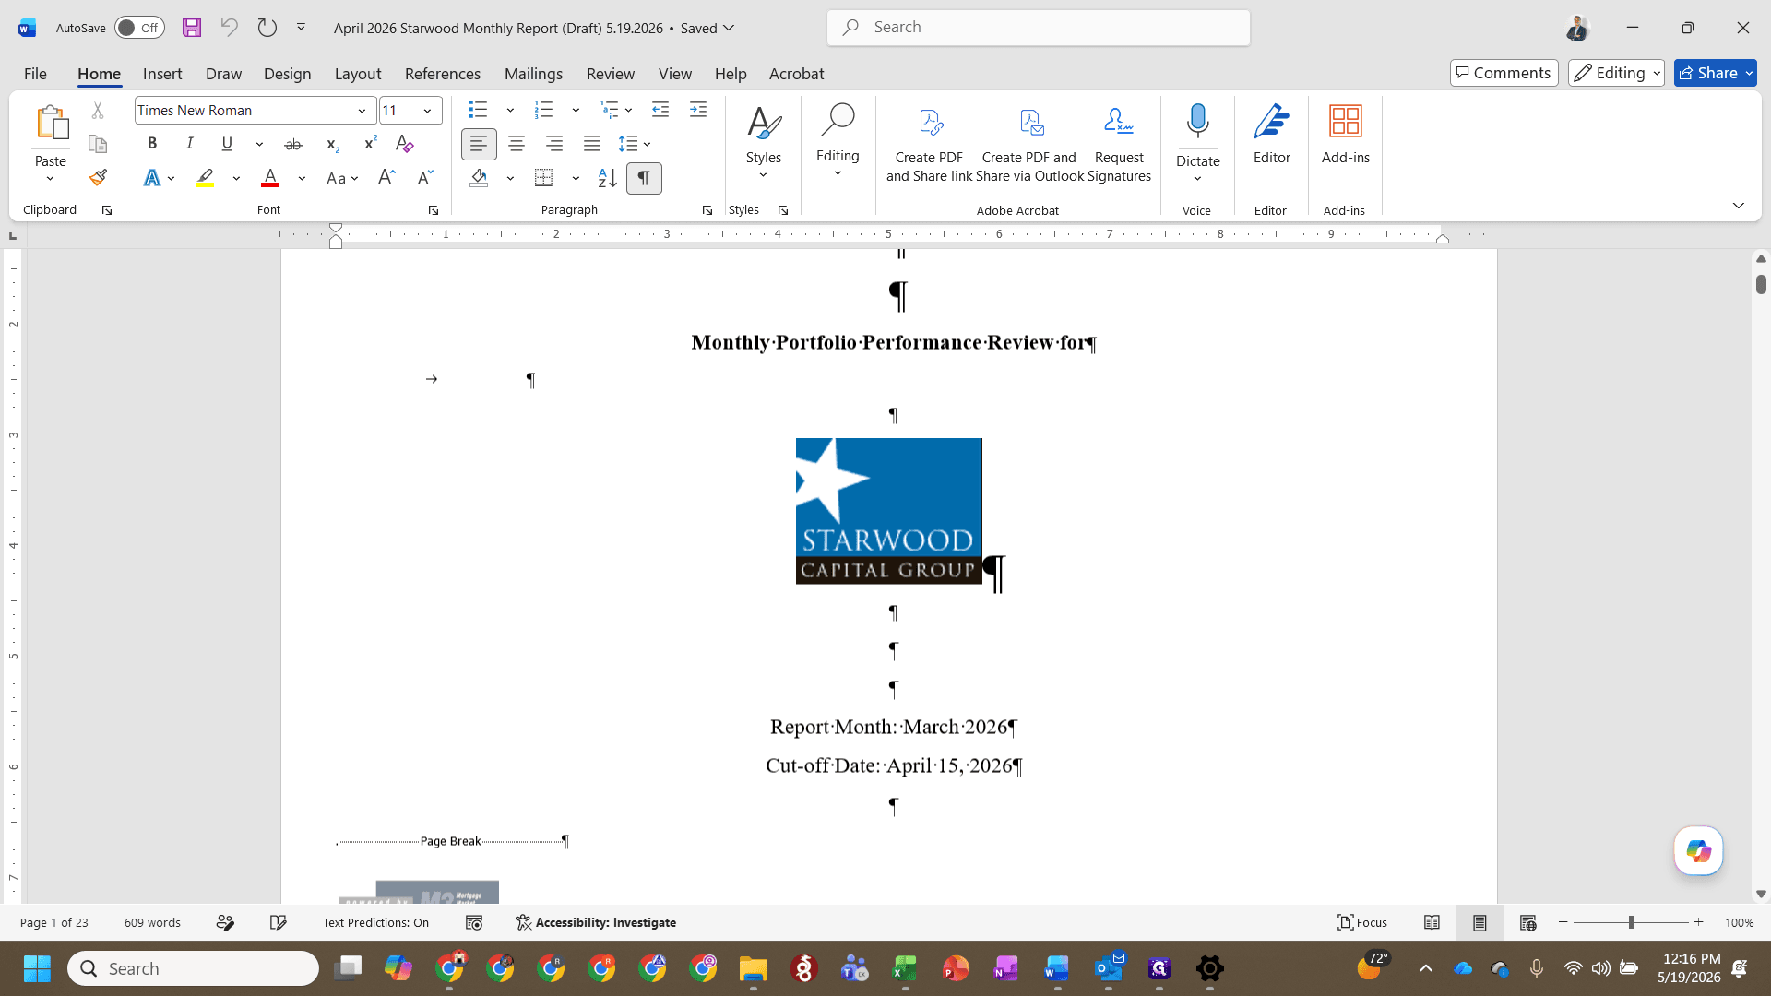Click the Page 1 of 23 indicator

[54, 922]
